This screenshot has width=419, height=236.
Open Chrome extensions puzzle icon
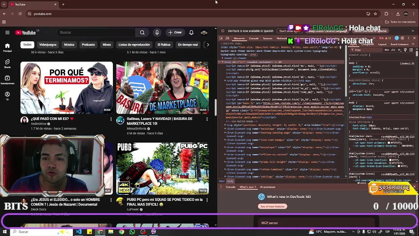click(x=386, y=14)
